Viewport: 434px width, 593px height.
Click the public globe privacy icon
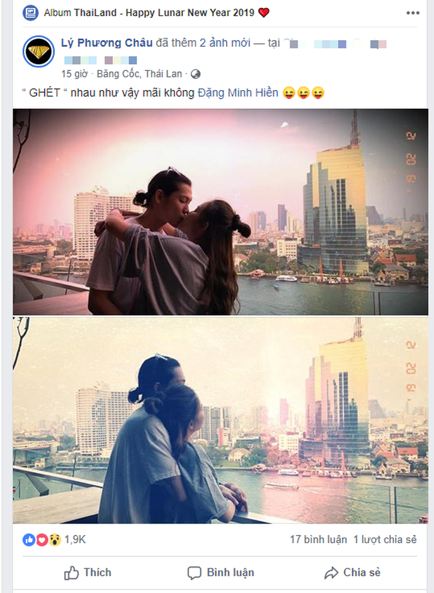click(x=196, y=74)
